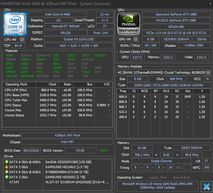Image resolution: width=213 pixels, height=193 pixels.
Task: Click the NVIDIA GeForce logo
Action: pos(128,24)
